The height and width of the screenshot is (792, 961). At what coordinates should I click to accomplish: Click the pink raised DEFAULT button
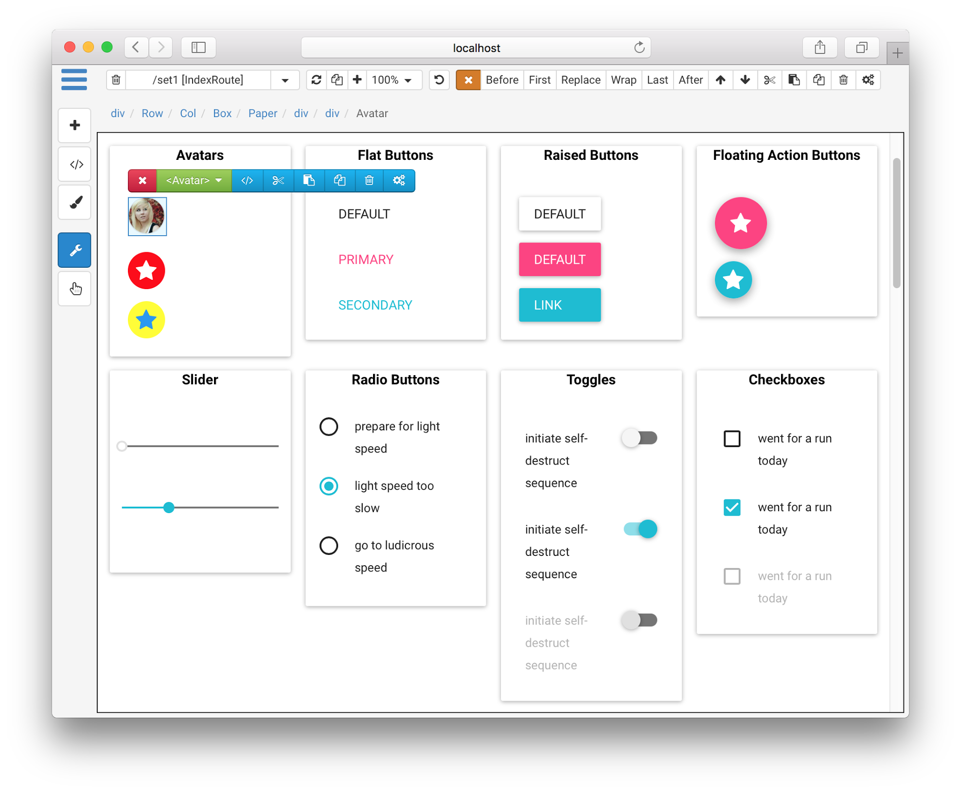(559, 259)
